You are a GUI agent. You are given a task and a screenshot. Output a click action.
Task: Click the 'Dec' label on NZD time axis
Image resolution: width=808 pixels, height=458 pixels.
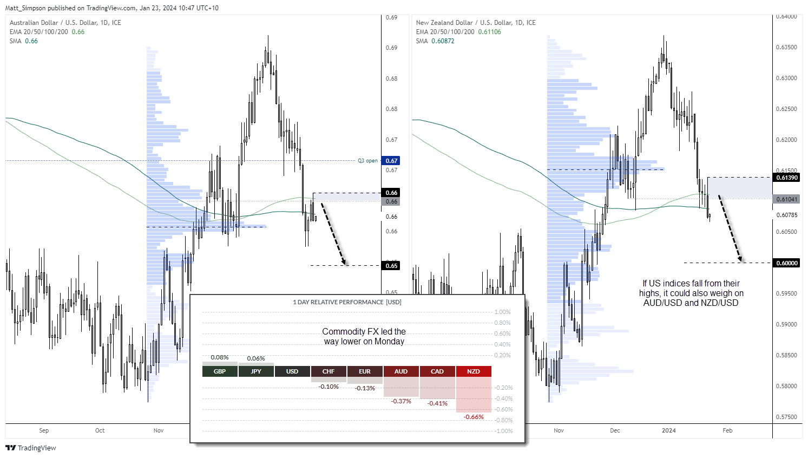[x=615, y=430]
